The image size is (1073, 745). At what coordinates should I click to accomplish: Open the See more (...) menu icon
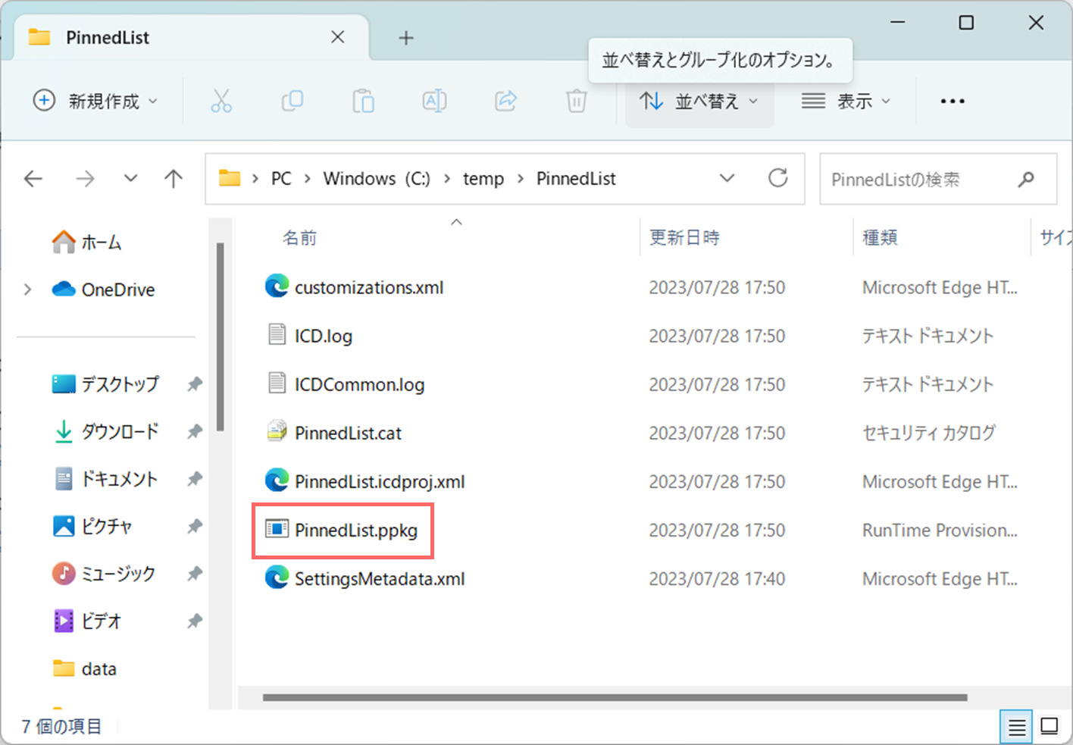click(x=953, y=100)
